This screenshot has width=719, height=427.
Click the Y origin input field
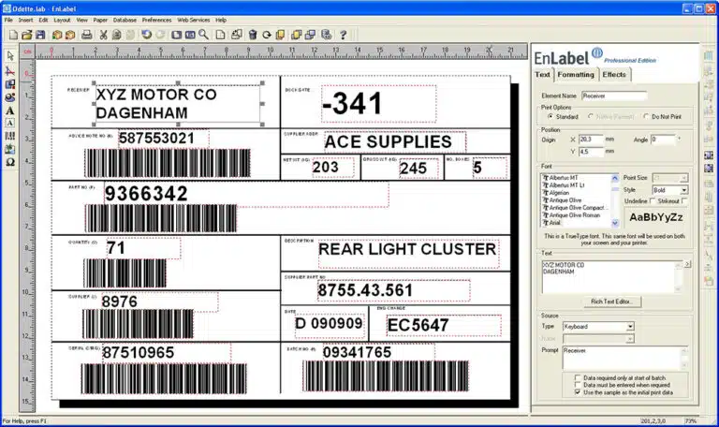click(591, 152)
